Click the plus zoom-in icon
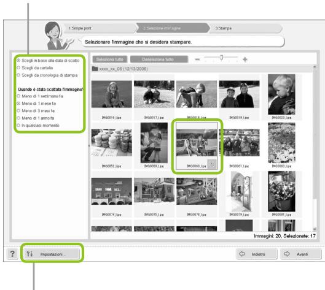Screen dimensions: 325x290 245,59
